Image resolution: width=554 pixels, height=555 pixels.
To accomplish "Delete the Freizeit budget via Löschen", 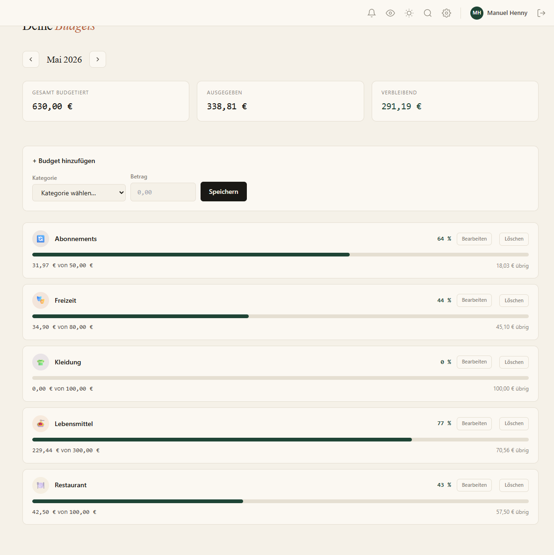I will pos(514,300).
